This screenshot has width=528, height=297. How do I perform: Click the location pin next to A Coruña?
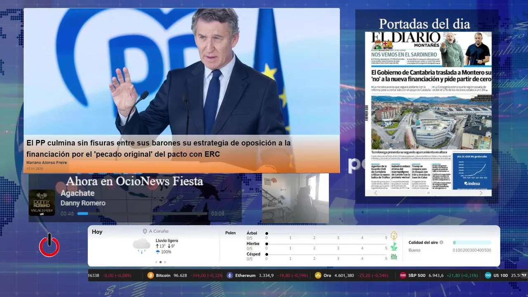(145, 231)
